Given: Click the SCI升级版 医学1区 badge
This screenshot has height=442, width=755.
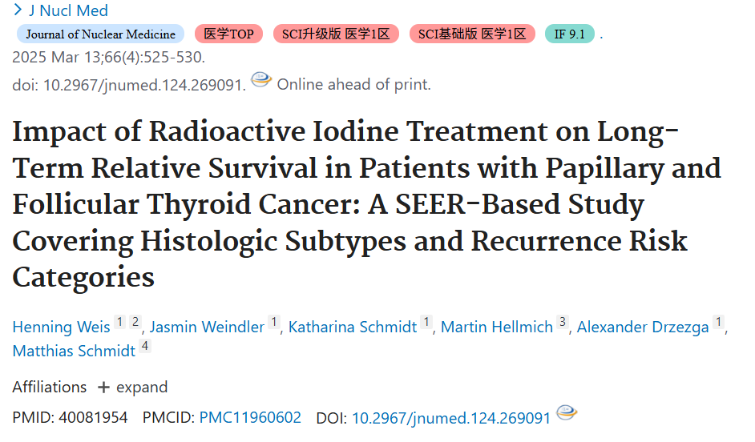Looking at the screenshot, I should point(336,34).
